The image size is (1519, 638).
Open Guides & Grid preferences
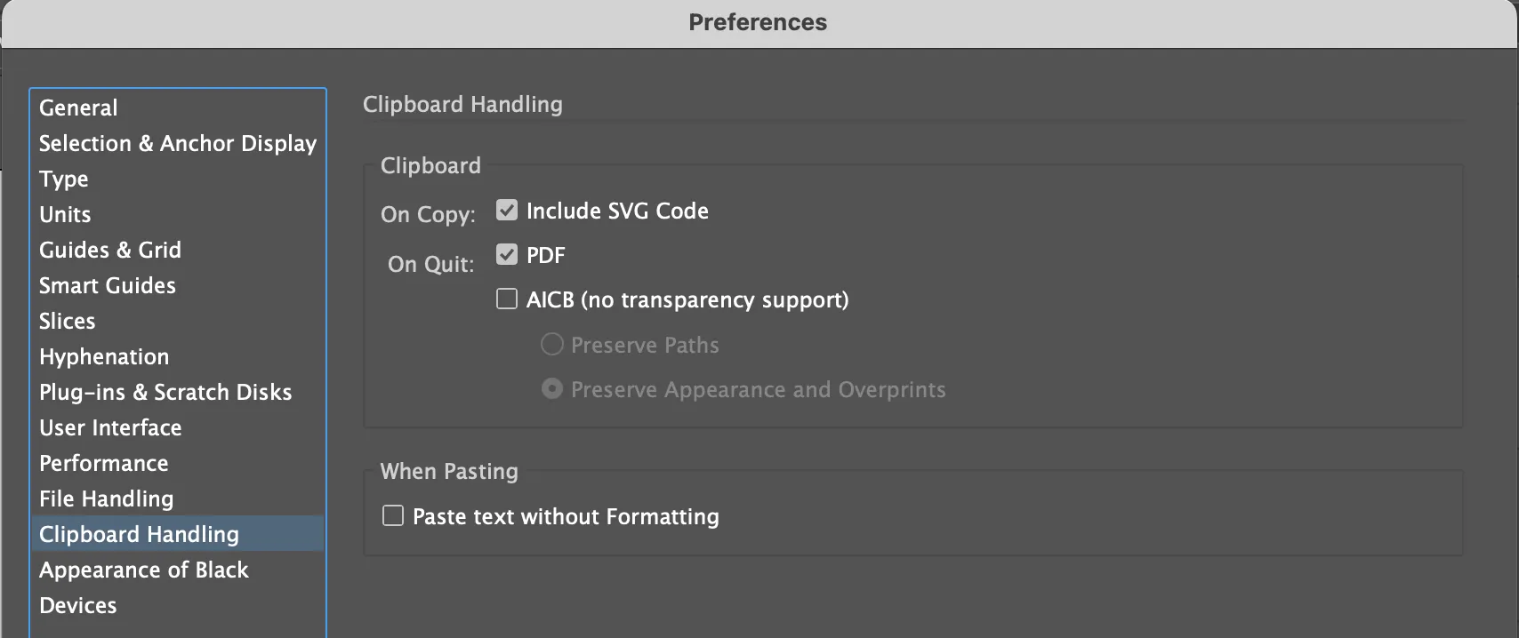pos(110,250)
